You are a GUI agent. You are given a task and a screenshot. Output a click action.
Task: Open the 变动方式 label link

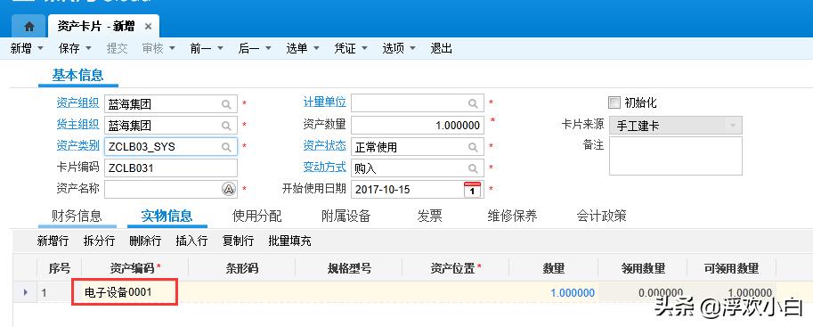(325, 167)
